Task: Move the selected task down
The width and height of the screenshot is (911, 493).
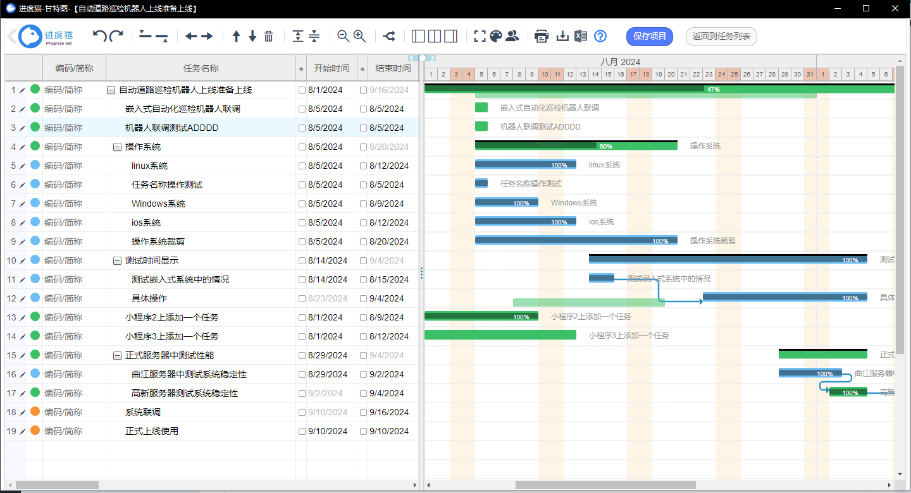Action: [x=252, y=36]
